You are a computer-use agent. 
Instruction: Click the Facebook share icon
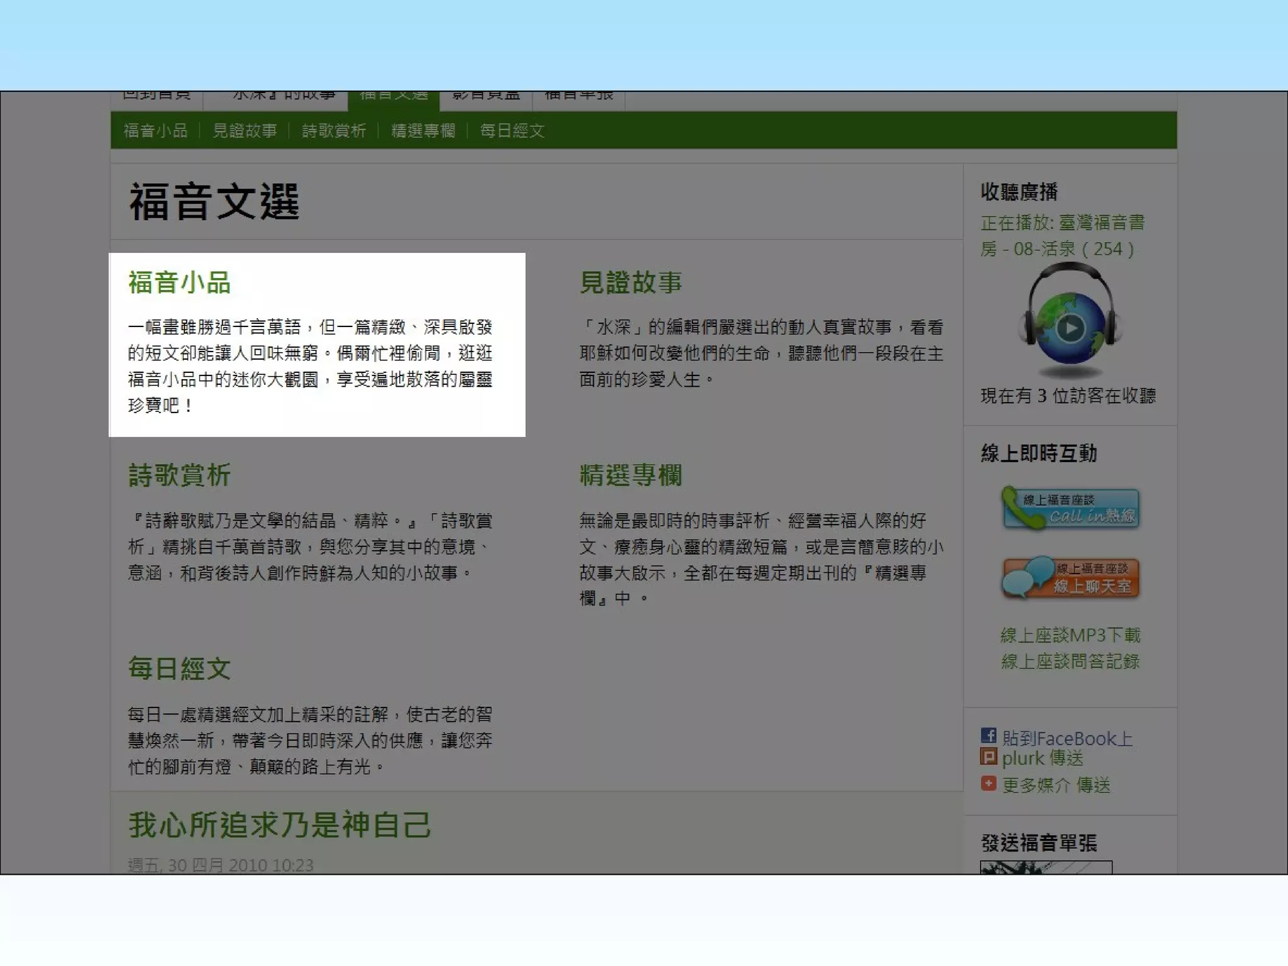coord(988,735)
